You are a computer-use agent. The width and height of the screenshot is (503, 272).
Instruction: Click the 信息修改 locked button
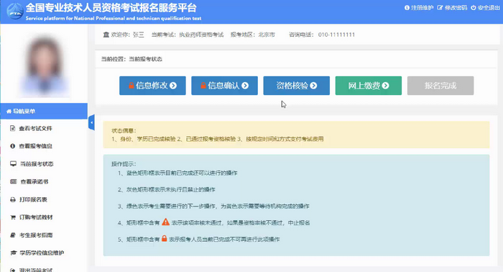pyautogui.click(x=152, y=86)
